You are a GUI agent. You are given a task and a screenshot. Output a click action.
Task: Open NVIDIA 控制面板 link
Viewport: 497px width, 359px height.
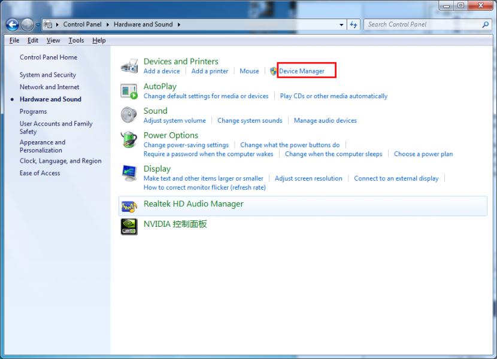(175, 224)
